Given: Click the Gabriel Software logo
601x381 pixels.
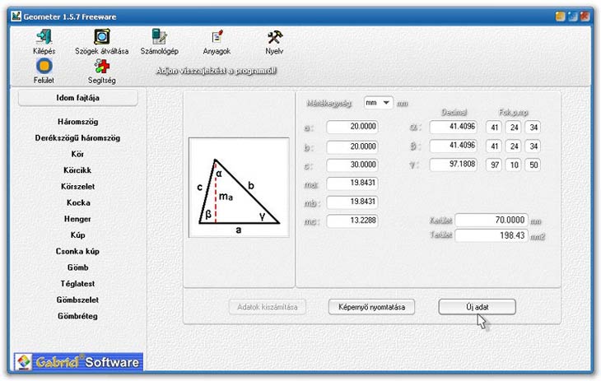Looking at the screenshot, I should point(78,361).
